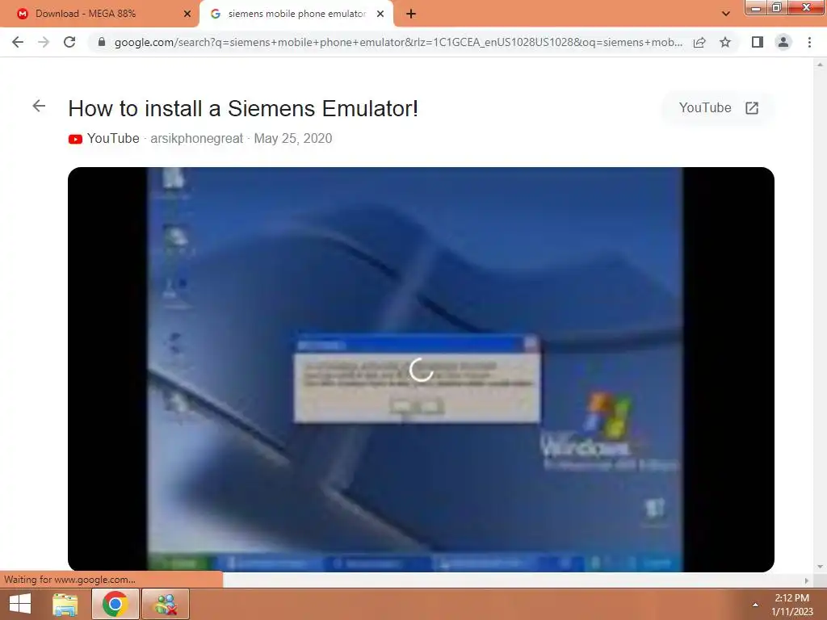Click the page scrollbar up arrow

click(820, 65)
